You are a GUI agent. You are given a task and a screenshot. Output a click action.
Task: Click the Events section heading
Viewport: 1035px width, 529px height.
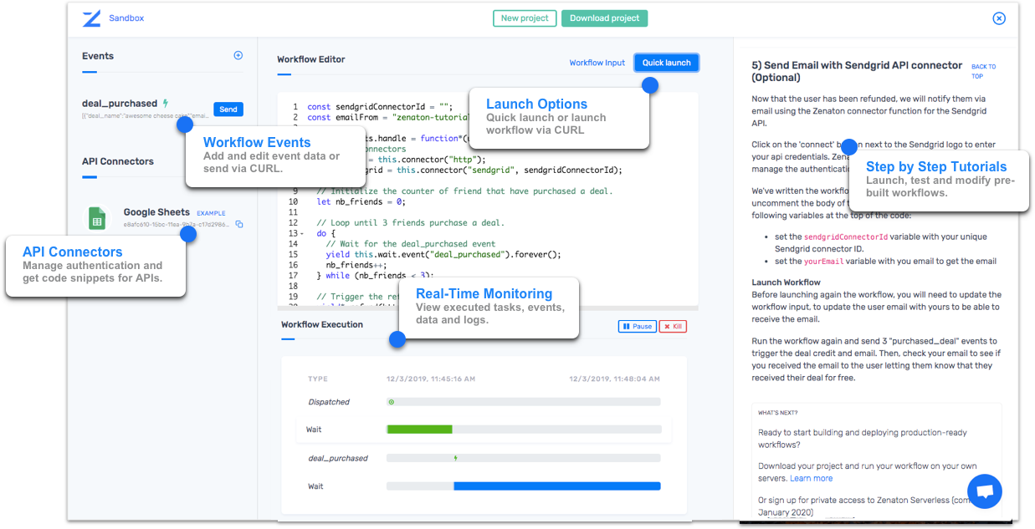tap(98, 56)
